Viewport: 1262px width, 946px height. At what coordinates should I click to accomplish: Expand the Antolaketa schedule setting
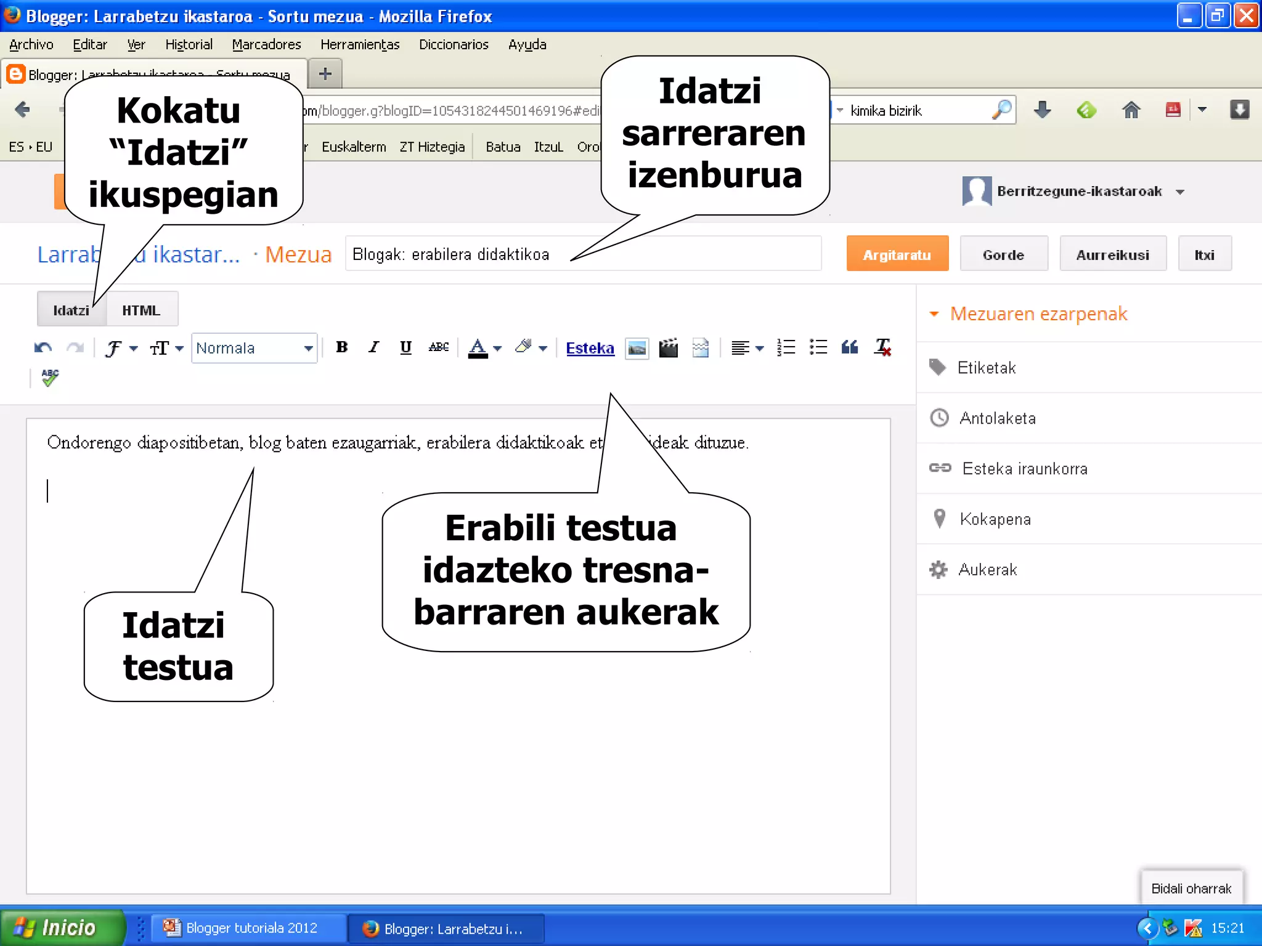point(1089,418)
